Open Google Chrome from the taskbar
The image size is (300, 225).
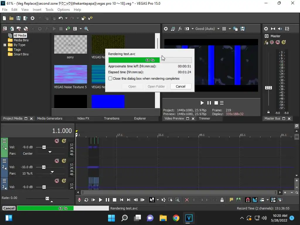point(176,218)
